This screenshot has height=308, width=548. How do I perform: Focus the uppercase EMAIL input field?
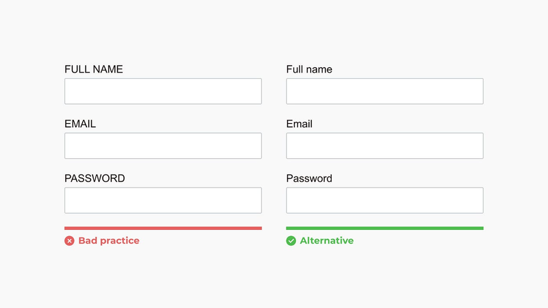(163, 146)
